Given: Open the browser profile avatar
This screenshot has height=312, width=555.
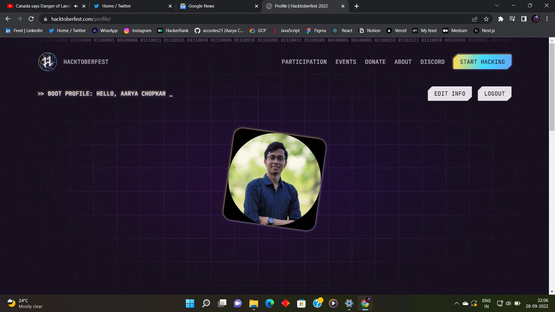Looking at the screenshot, I should pyautogui.click(x=536, y=19).
